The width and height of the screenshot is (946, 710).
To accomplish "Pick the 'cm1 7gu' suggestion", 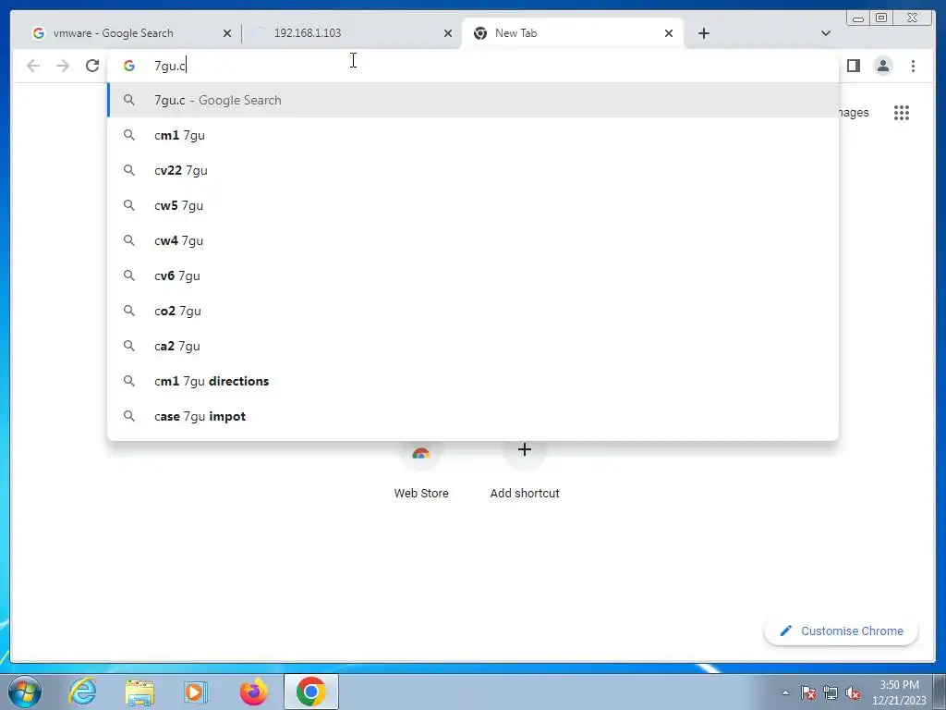I will tap(473, 135).
